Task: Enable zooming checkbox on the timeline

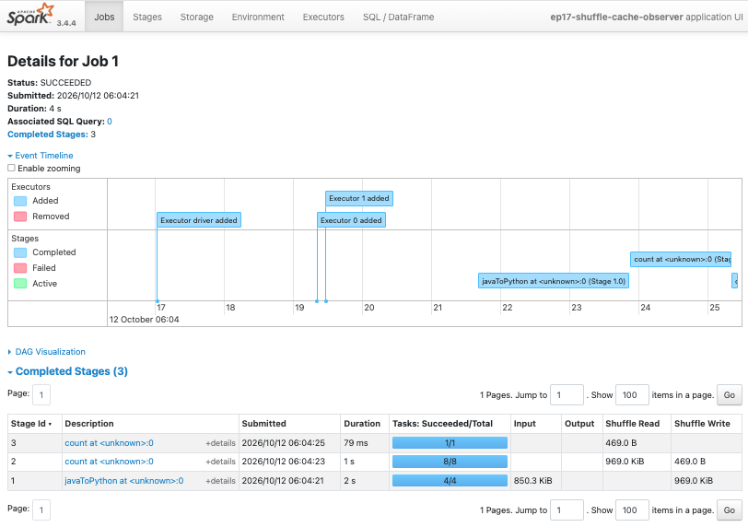Action: click(11, 168)
